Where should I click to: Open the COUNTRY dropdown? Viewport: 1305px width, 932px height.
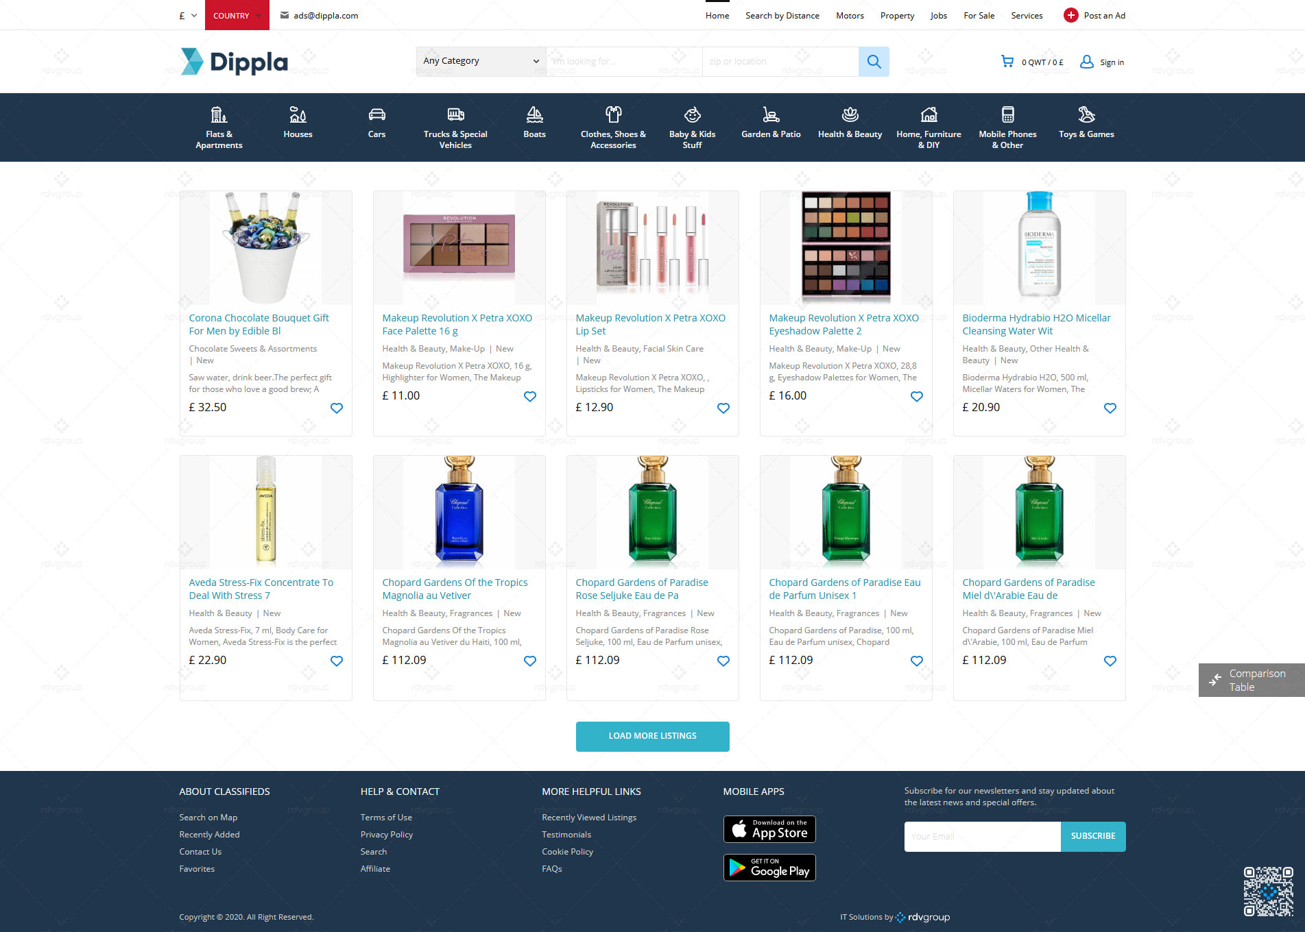click(237, 15)
